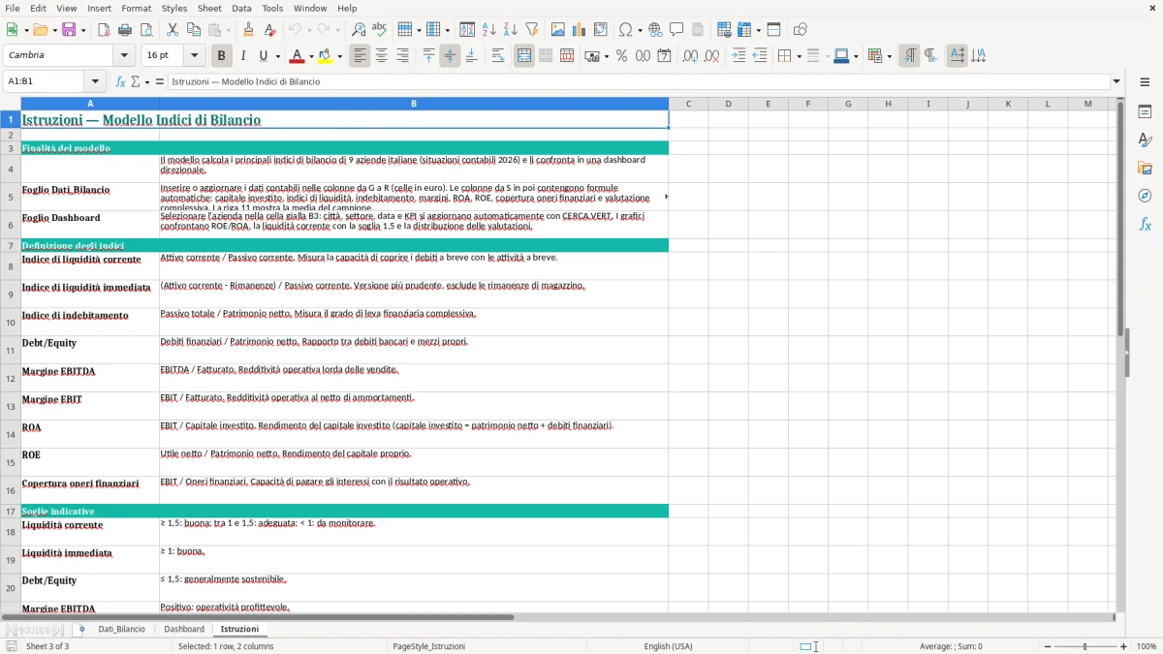Sort ascending with the A-Z icon
Viewport: 1163px width, 654px height.
pyautogui.click(x=488, y=30)
